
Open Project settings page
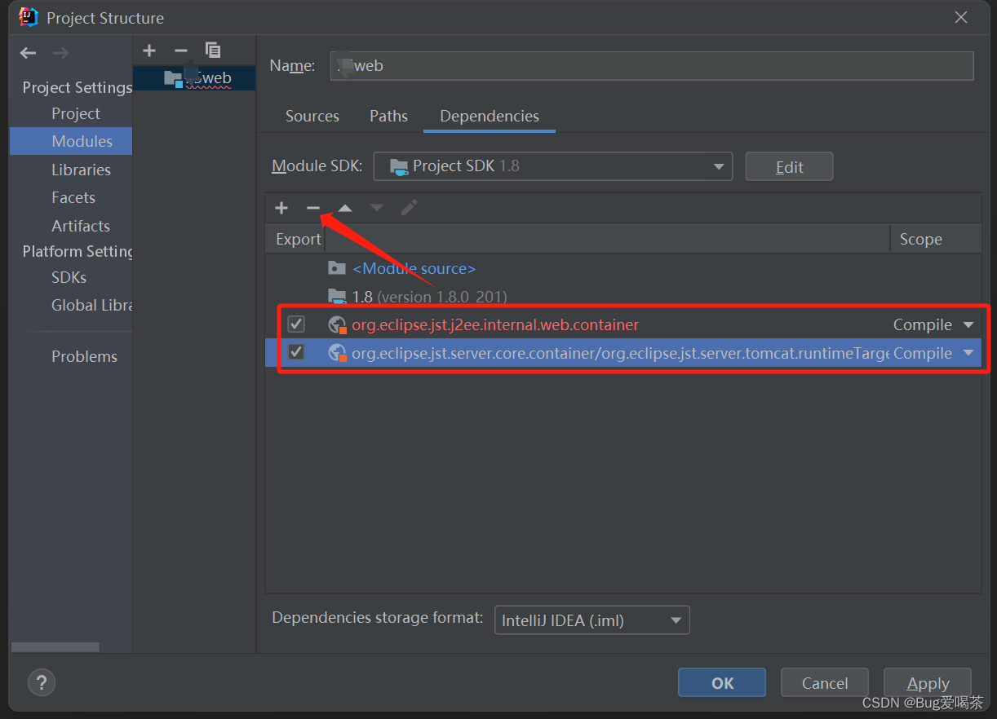click(x=76, y=113)
